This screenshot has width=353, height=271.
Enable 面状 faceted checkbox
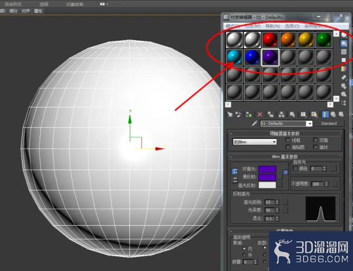tap(315, 147)
